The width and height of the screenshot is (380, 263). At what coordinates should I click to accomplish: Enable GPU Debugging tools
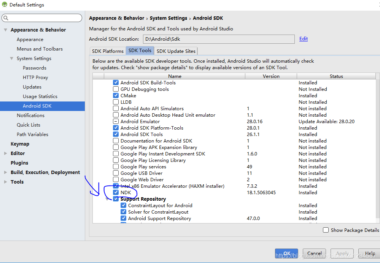[x=116, y=89]
